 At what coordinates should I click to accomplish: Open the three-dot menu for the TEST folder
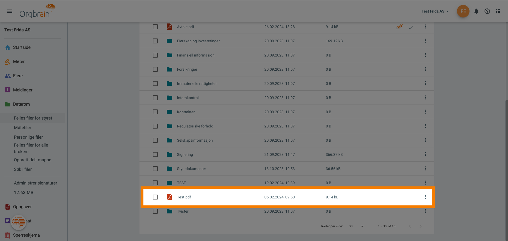(x=425, y=183)
